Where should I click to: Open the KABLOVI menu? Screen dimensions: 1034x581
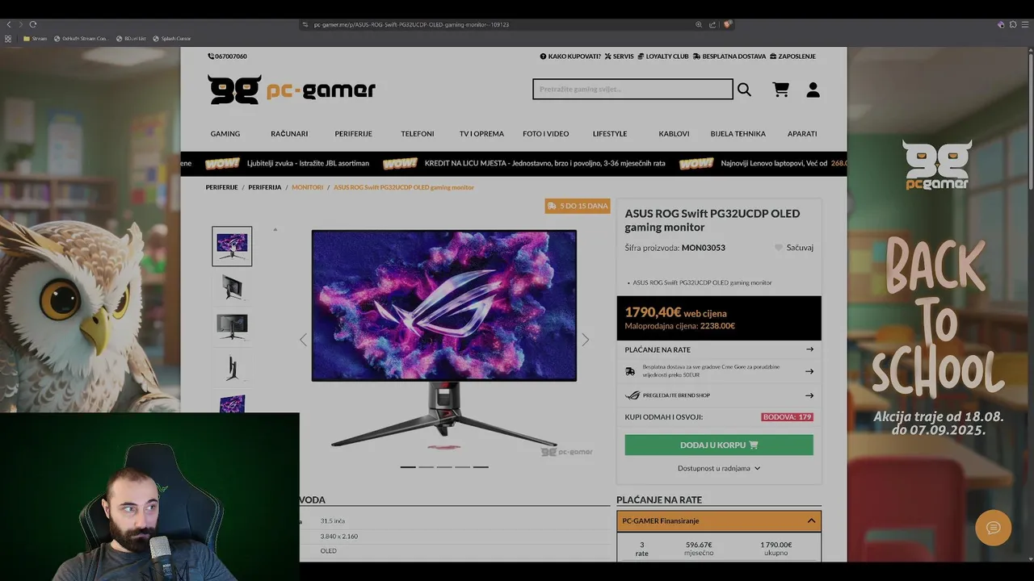[674, 134]
